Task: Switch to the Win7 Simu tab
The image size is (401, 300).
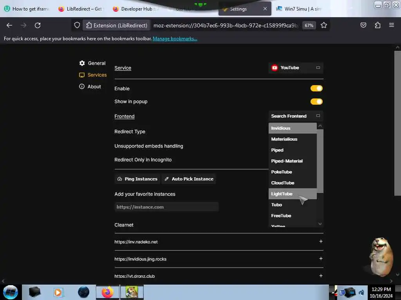Action: point(298,9)
